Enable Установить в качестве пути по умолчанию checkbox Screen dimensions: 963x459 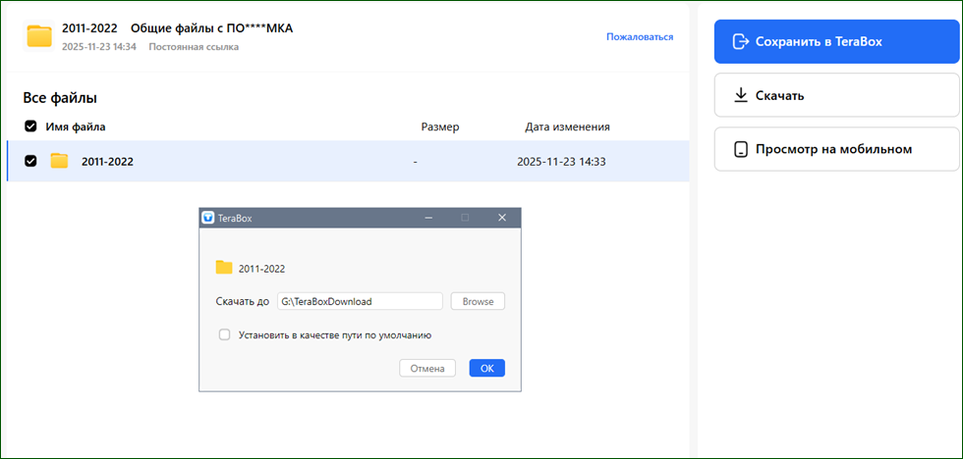pos(225,334)
